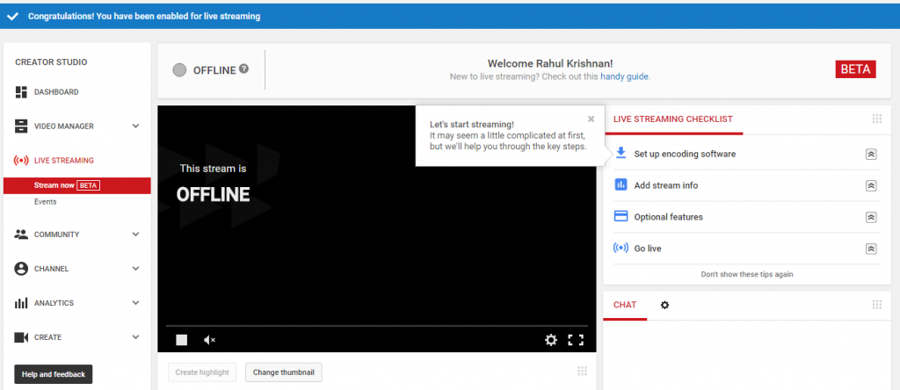Click the download icon for encoding software
900x390 pixels.
coord(620,153)
